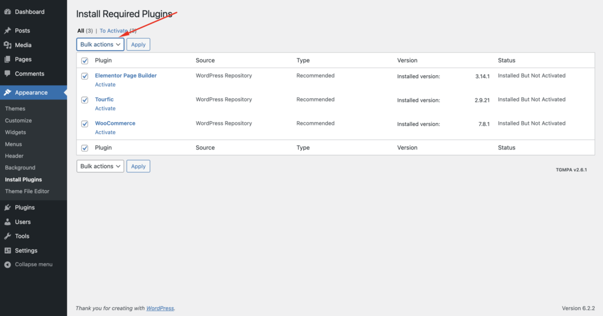
Task: Click Tourfic version 2.9.21 value
Action: (x=482, y=100)
